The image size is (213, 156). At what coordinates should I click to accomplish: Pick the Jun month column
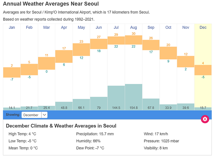[x=99, y=27]
